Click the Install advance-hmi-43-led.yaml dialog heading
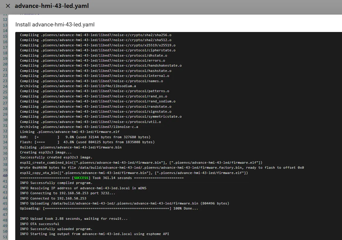342x240 pixels. tap(55, 24)
